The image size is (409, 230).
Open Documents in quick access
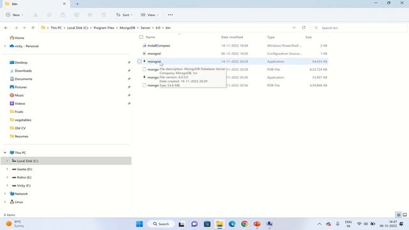[21, 79]
